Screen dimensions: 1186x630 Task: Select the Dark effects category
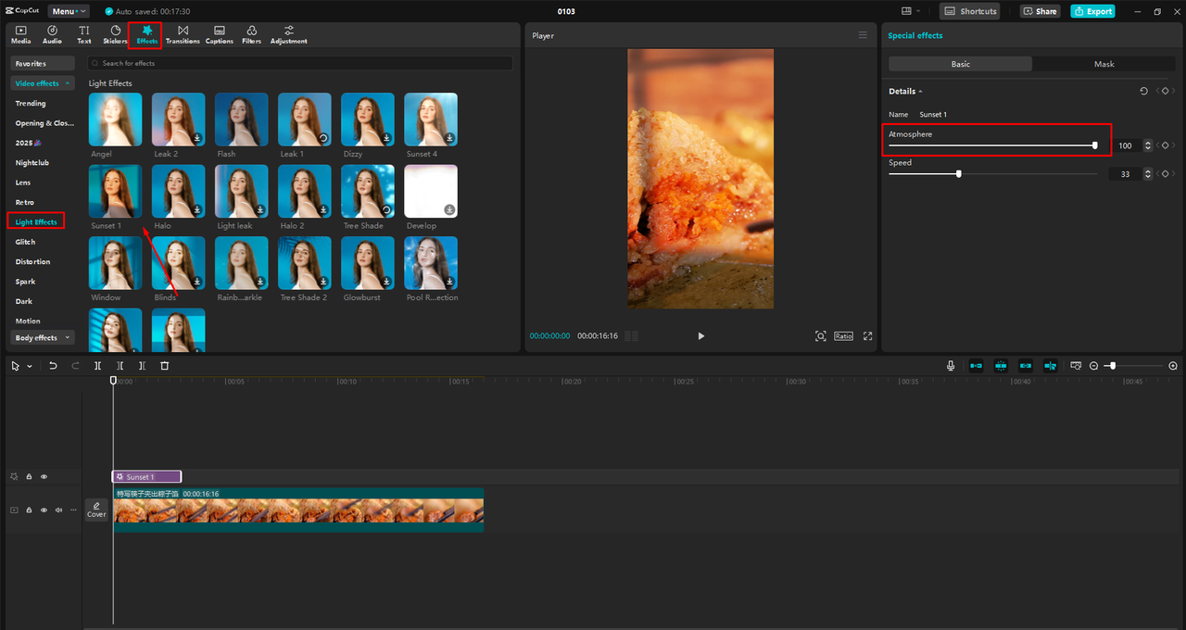coord(24,301)
